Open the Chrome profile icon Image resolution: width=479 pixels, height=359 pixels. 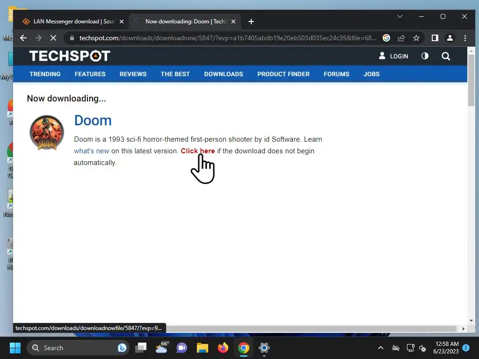450,38
